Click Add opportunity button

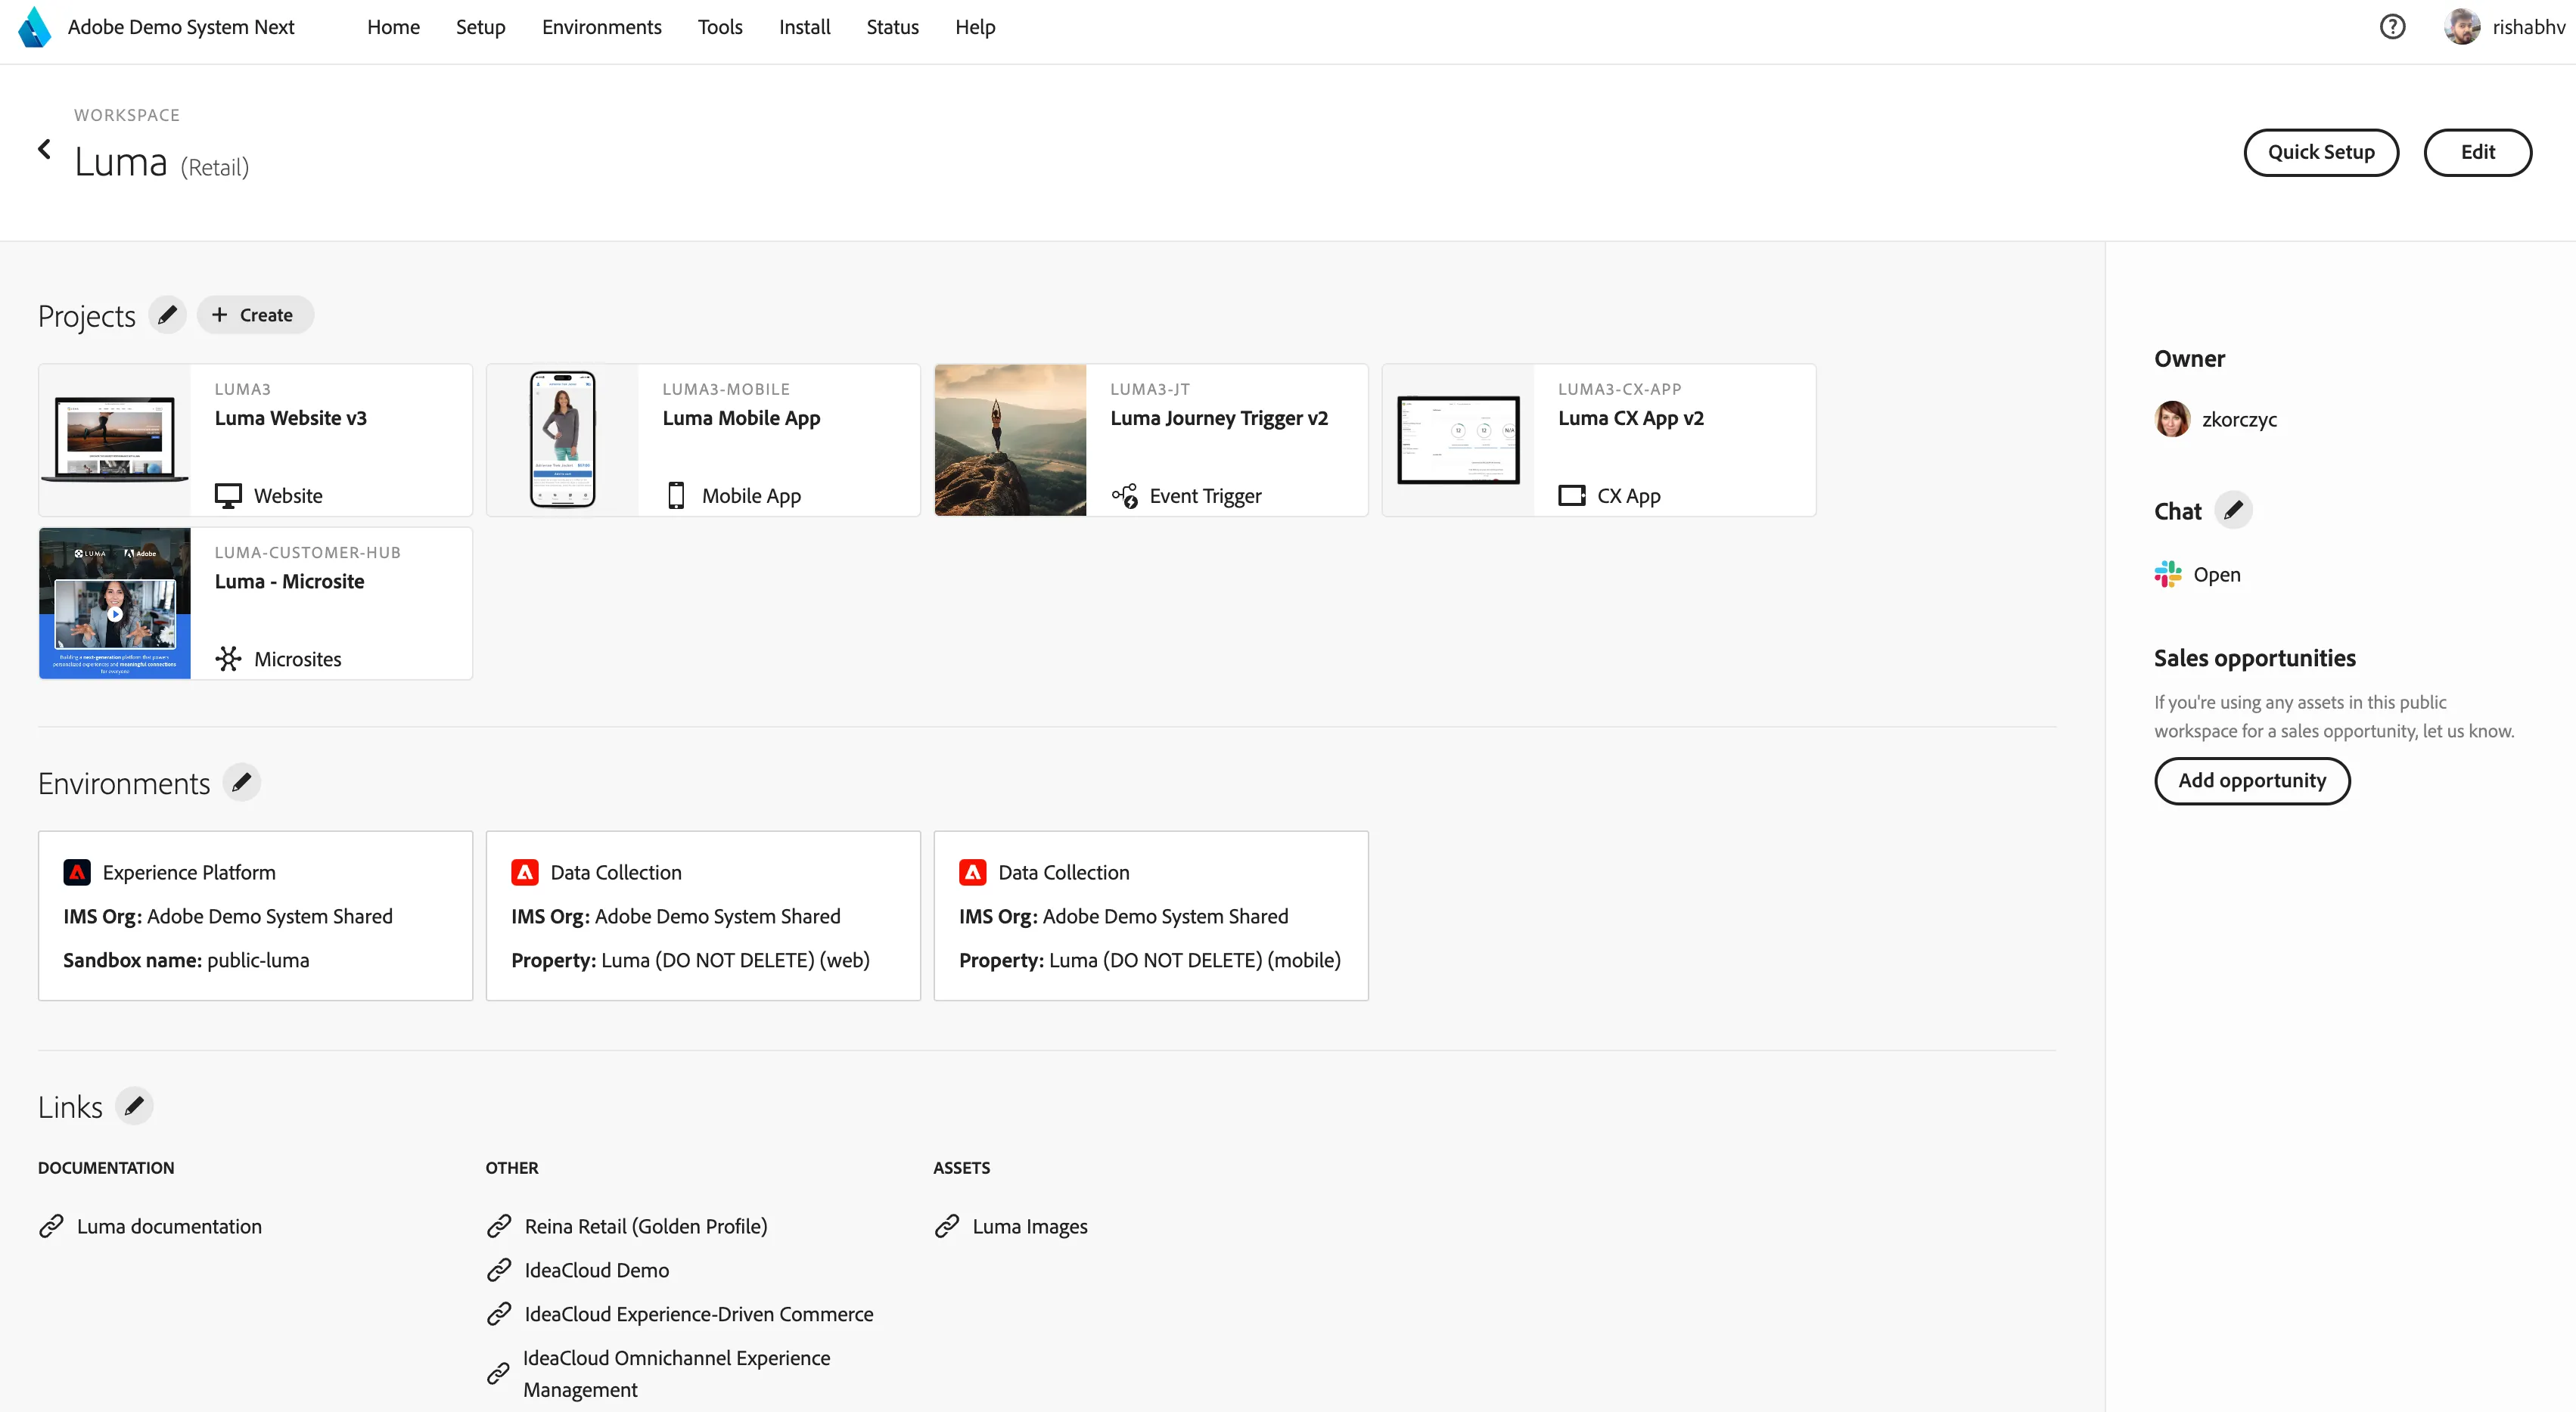pos(2252,780)
